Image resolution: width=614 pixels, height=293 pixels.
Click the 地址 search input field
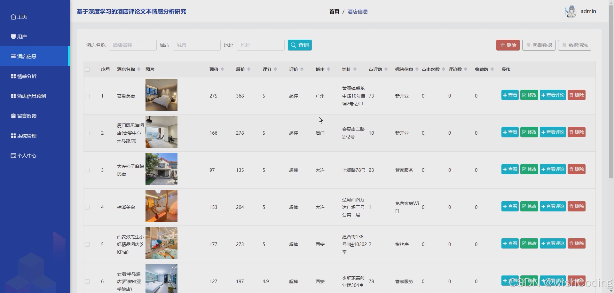click(261, 45)
